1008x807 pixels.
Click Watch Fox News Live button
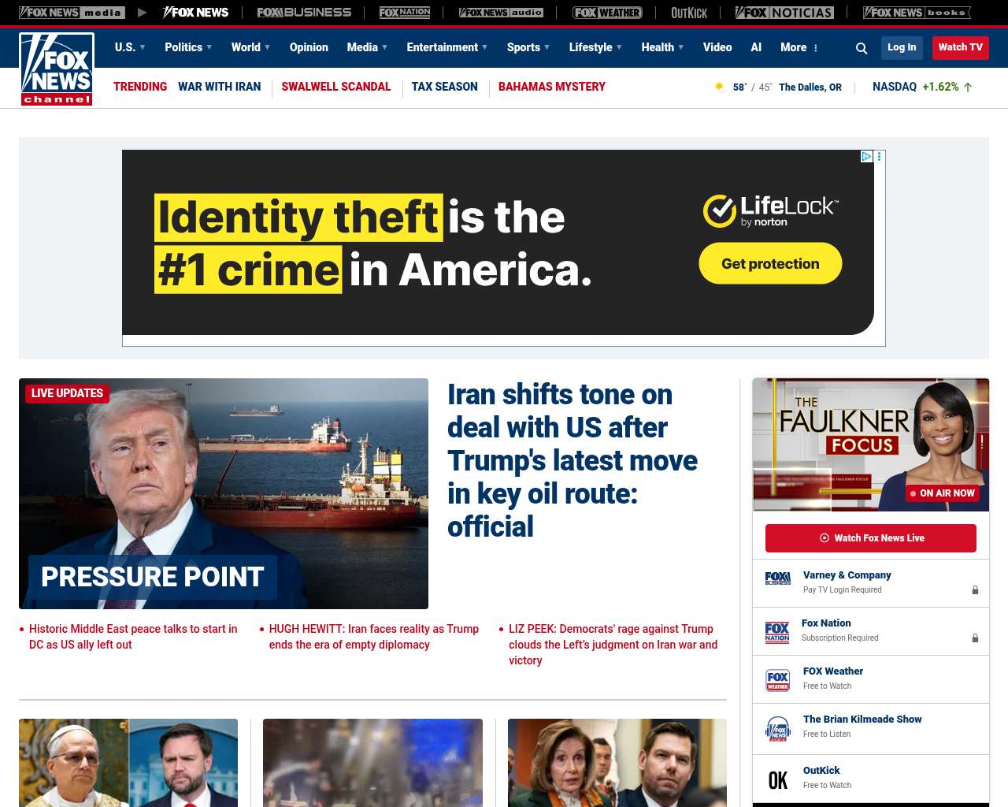871,538
